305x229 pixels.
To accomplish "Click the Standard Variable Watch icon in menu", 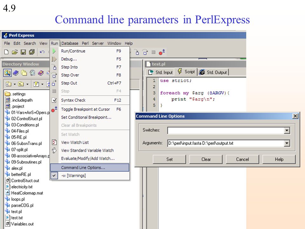I will click(54, 150).
